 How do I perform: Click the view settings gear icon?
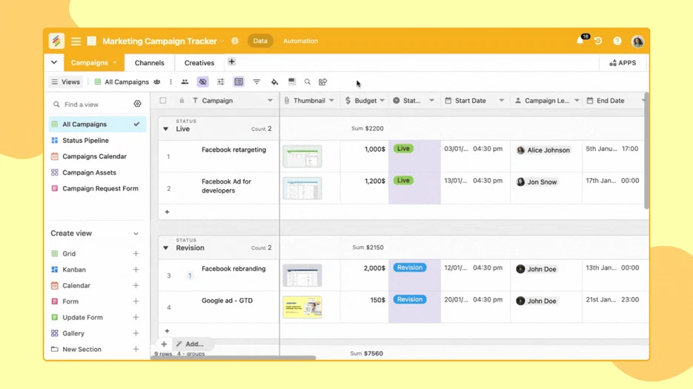pos(137,104)
